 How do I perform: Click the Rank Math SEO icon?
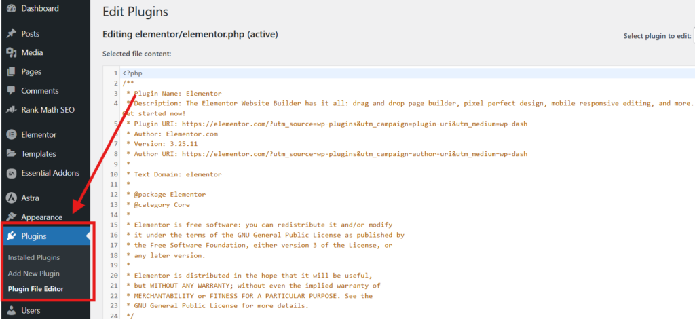point(12,110)
